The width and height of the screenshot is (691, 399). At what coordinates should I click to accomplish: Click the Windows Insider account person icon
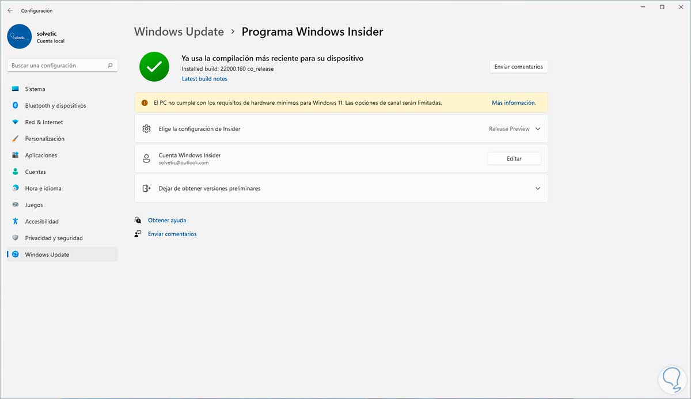146,159
